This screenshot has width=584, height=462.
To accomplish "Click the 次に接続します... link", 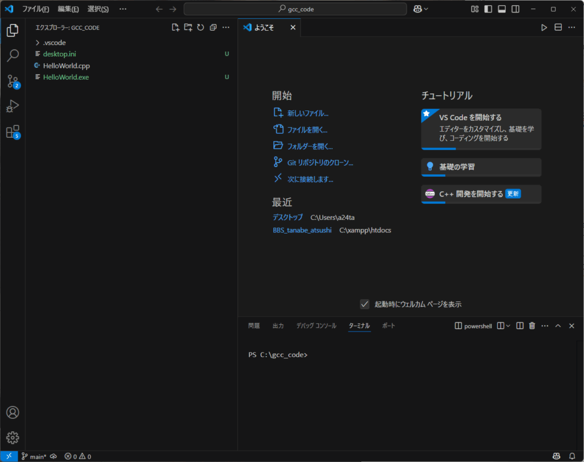I will click(310, 179).
